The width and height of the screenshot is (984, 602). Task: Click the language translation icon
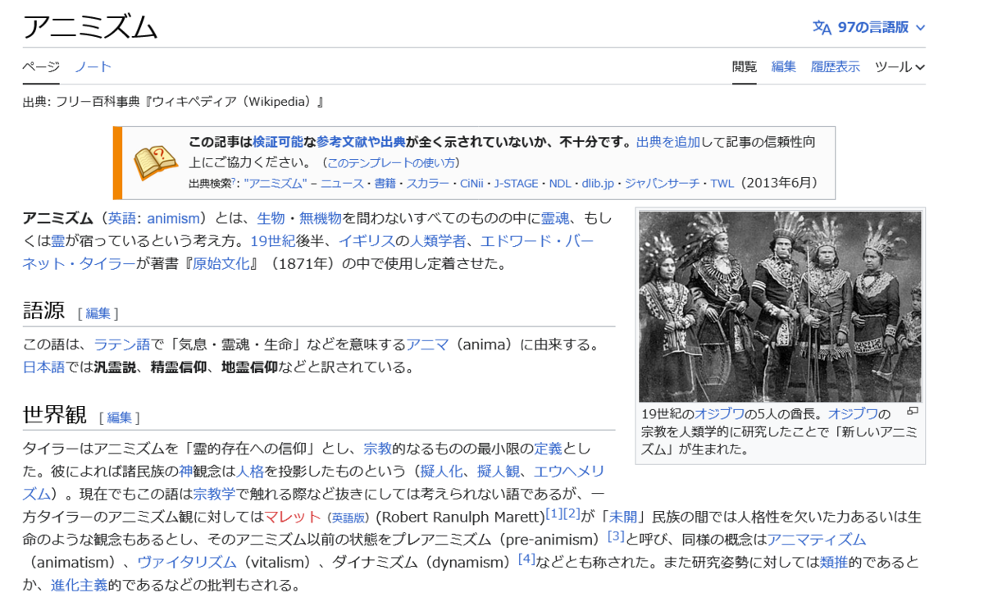(822, 28)
